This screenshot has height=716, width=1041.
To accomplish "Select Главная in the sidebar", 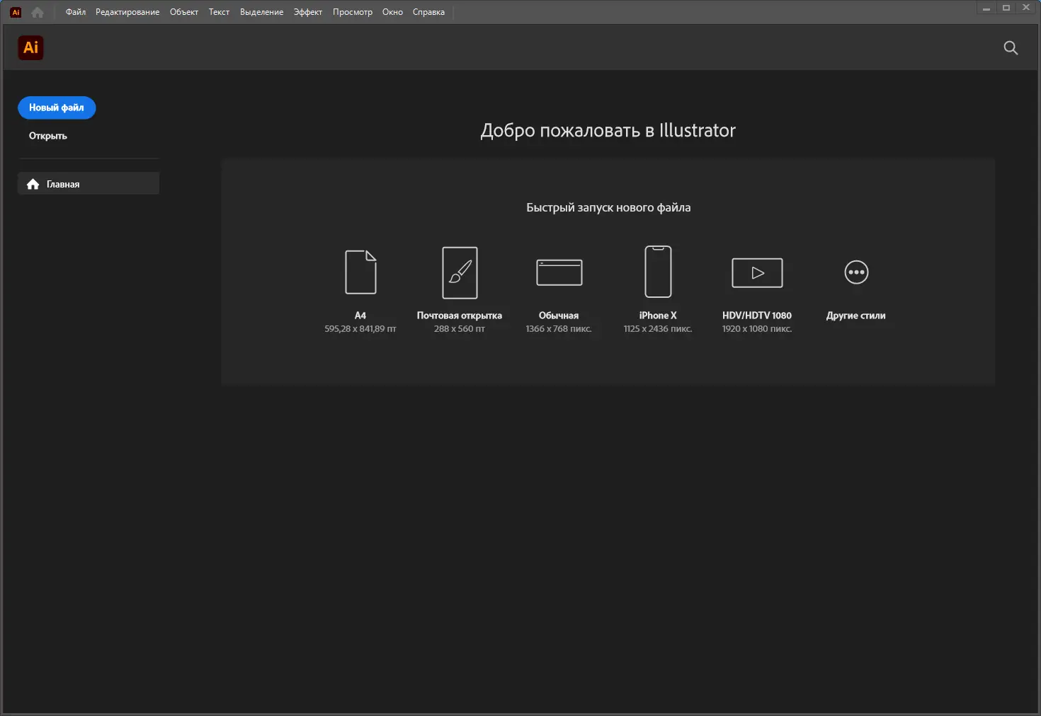I will [63, 183].
